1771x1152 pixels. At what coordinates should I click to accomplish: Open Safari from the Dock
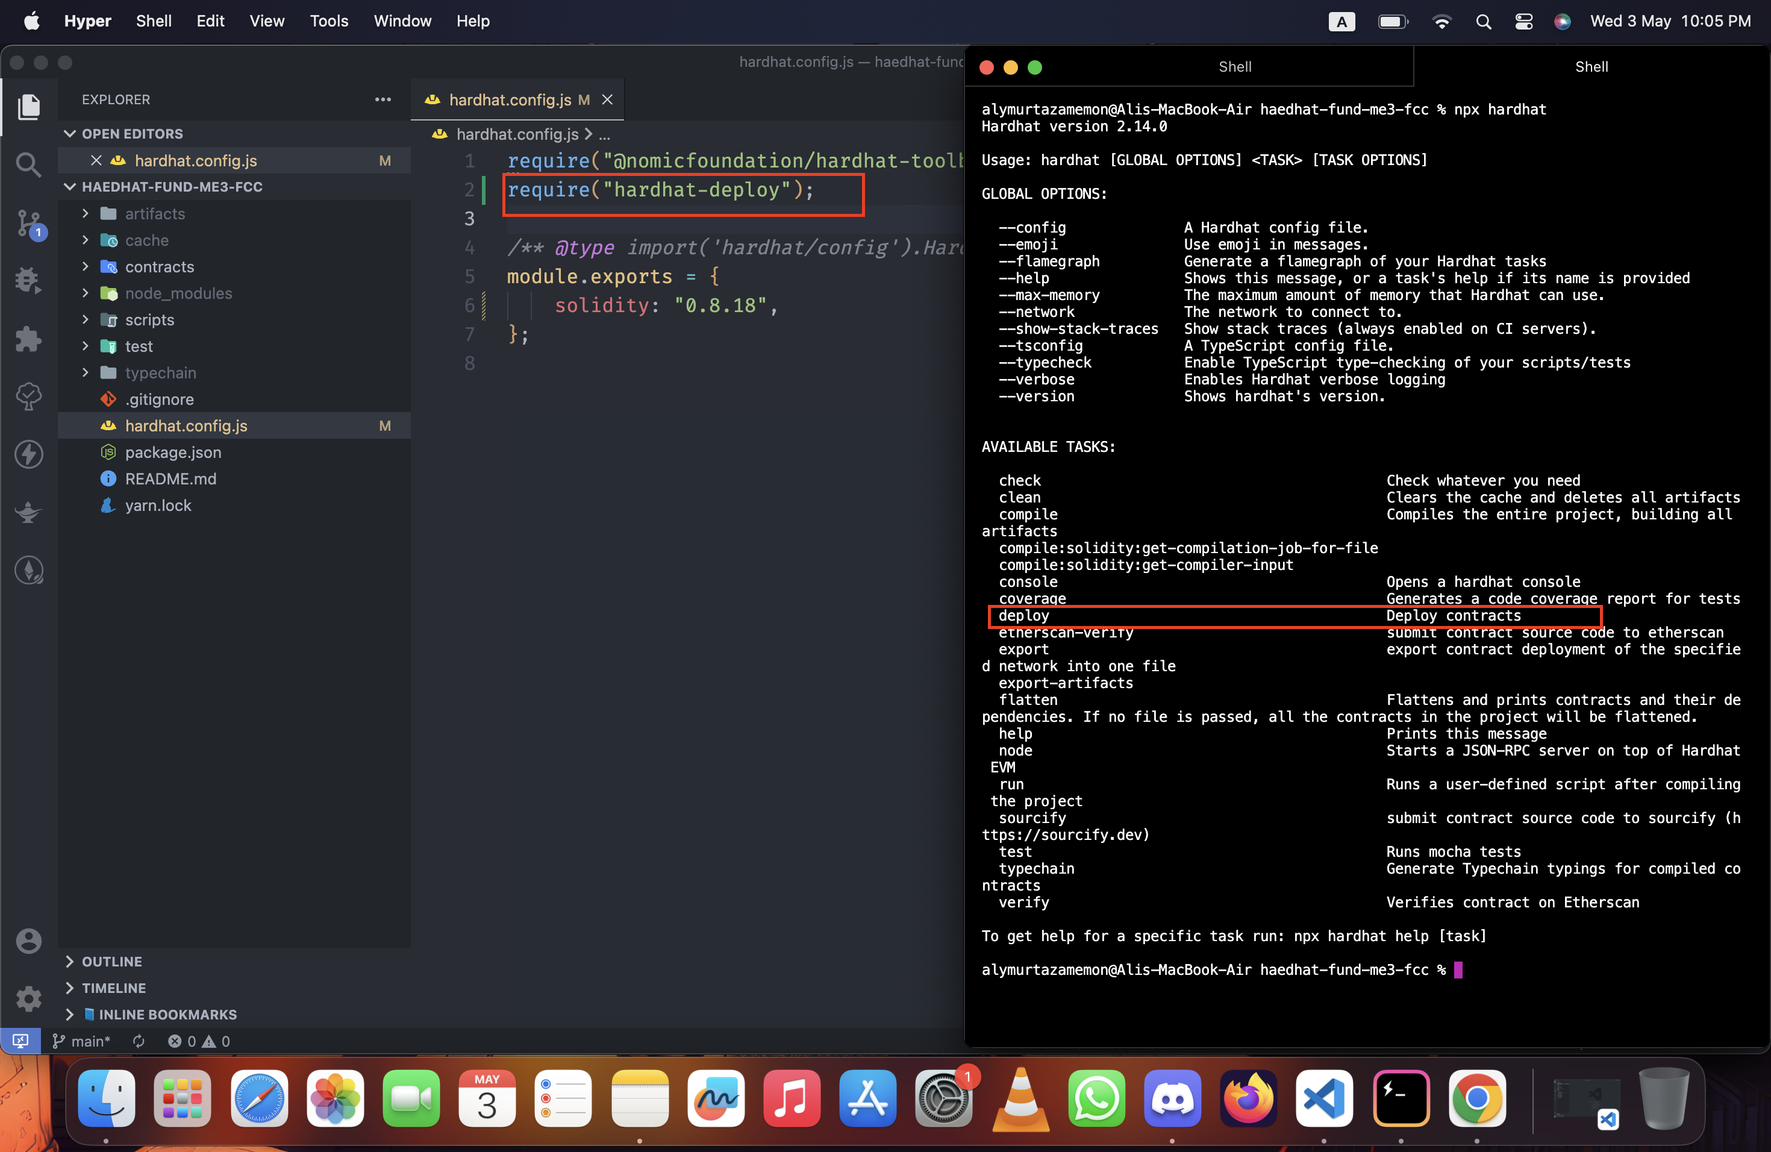pyautogui.click(x=259, y=1098)
